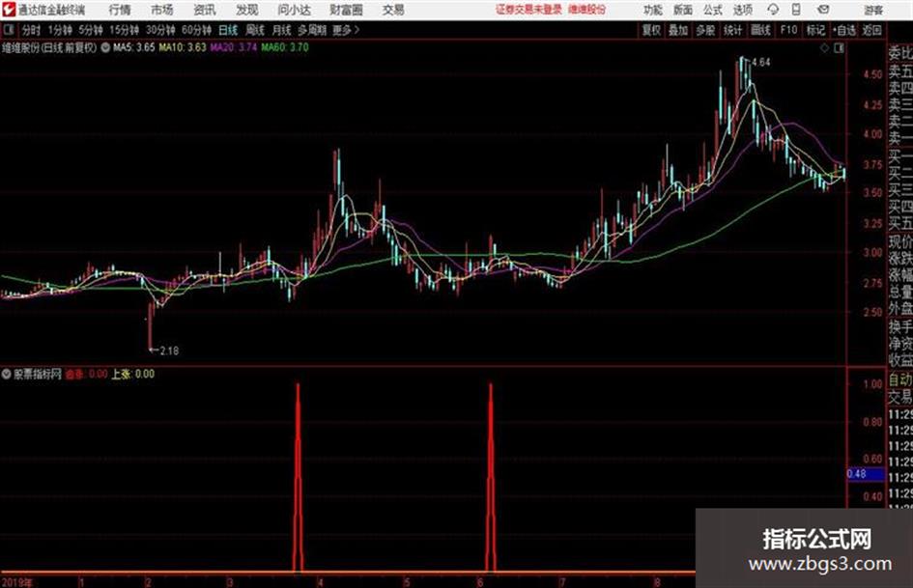
Task: Click the 画线 draw line button
Action: point(759,30)
